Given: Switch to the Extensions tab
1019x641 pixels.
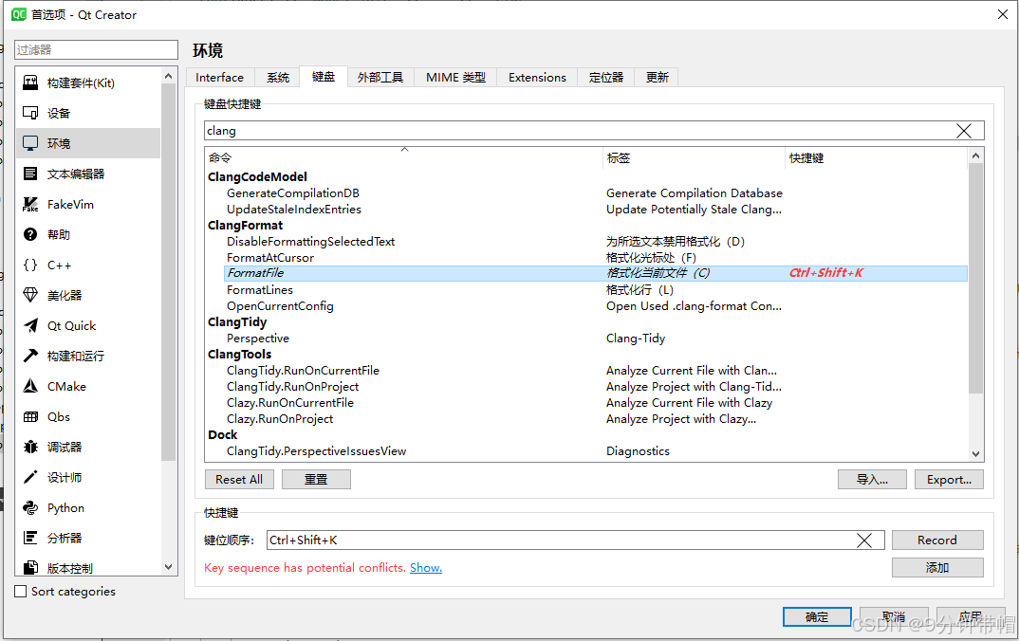Looking at the screenshot, I should (537, 78).
